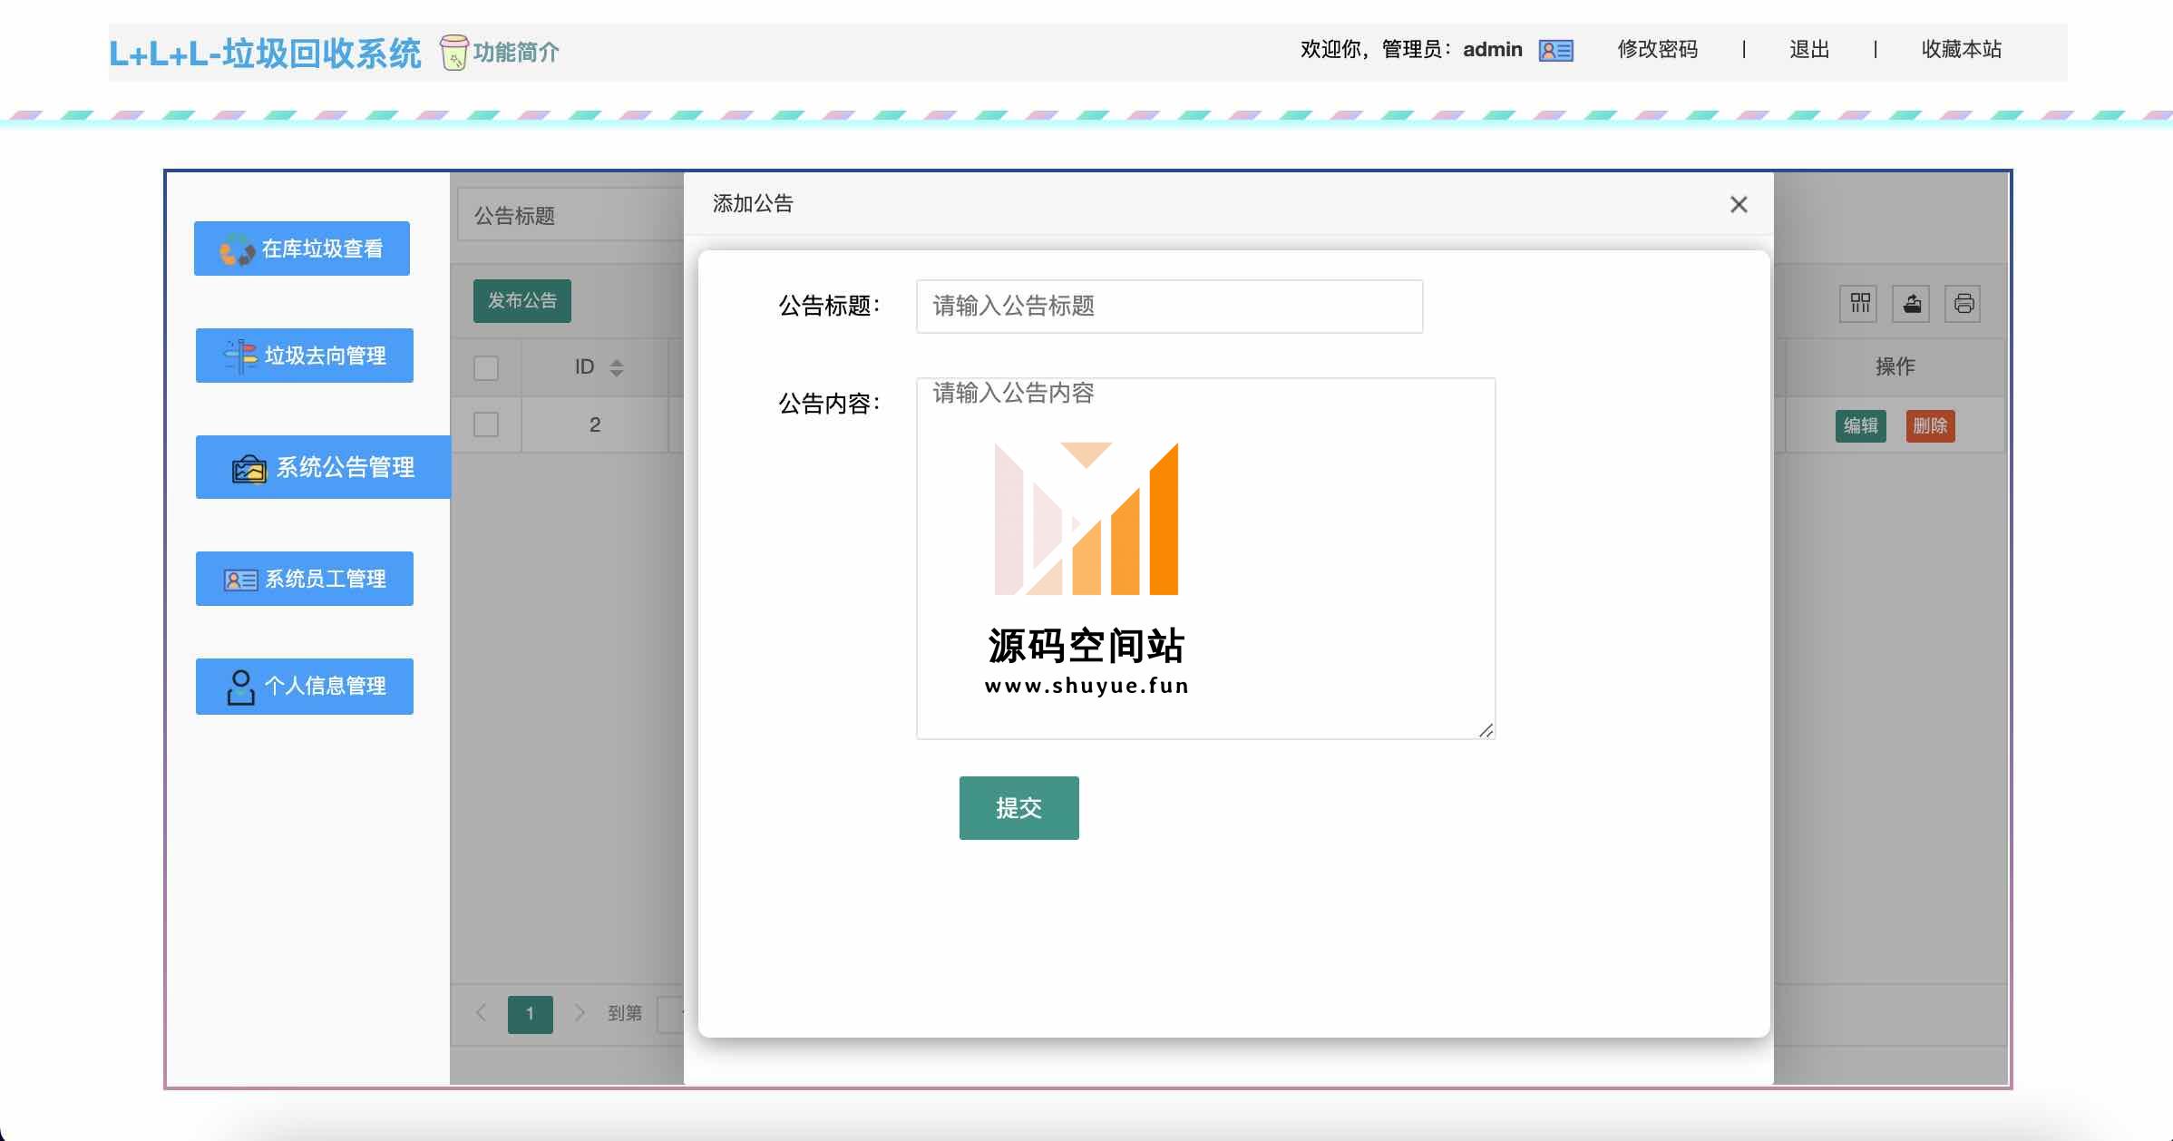This screenshot has width=2173, height=1141.
Task: Click the L+L+L-垃圾回收系统 title
Action: coord(265,54)
